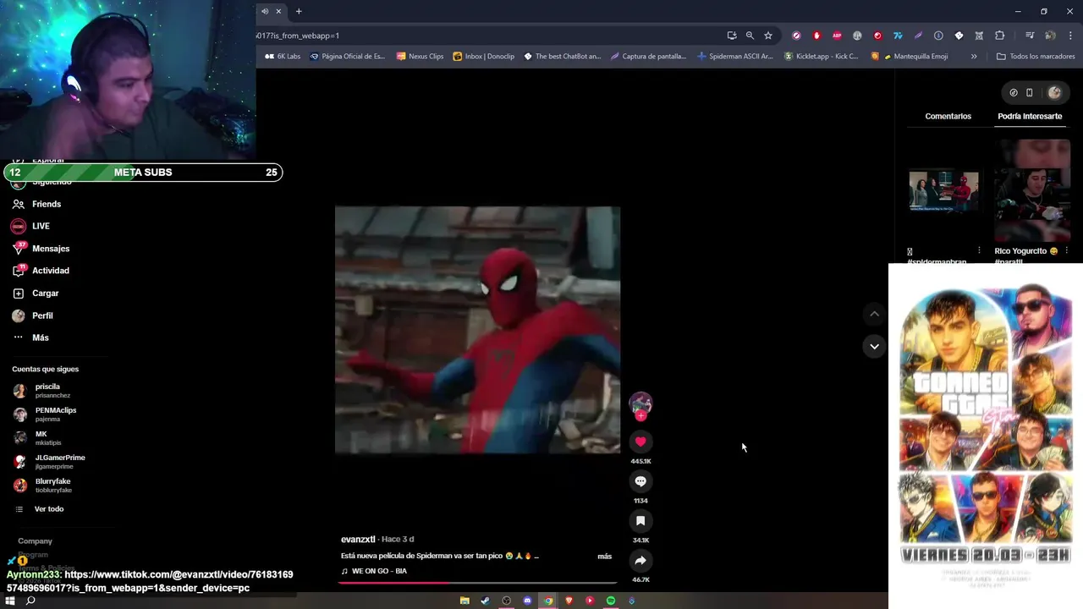1083x609 pixels.
Task: Play the Spiderman video in player
Action: point(477,330)
